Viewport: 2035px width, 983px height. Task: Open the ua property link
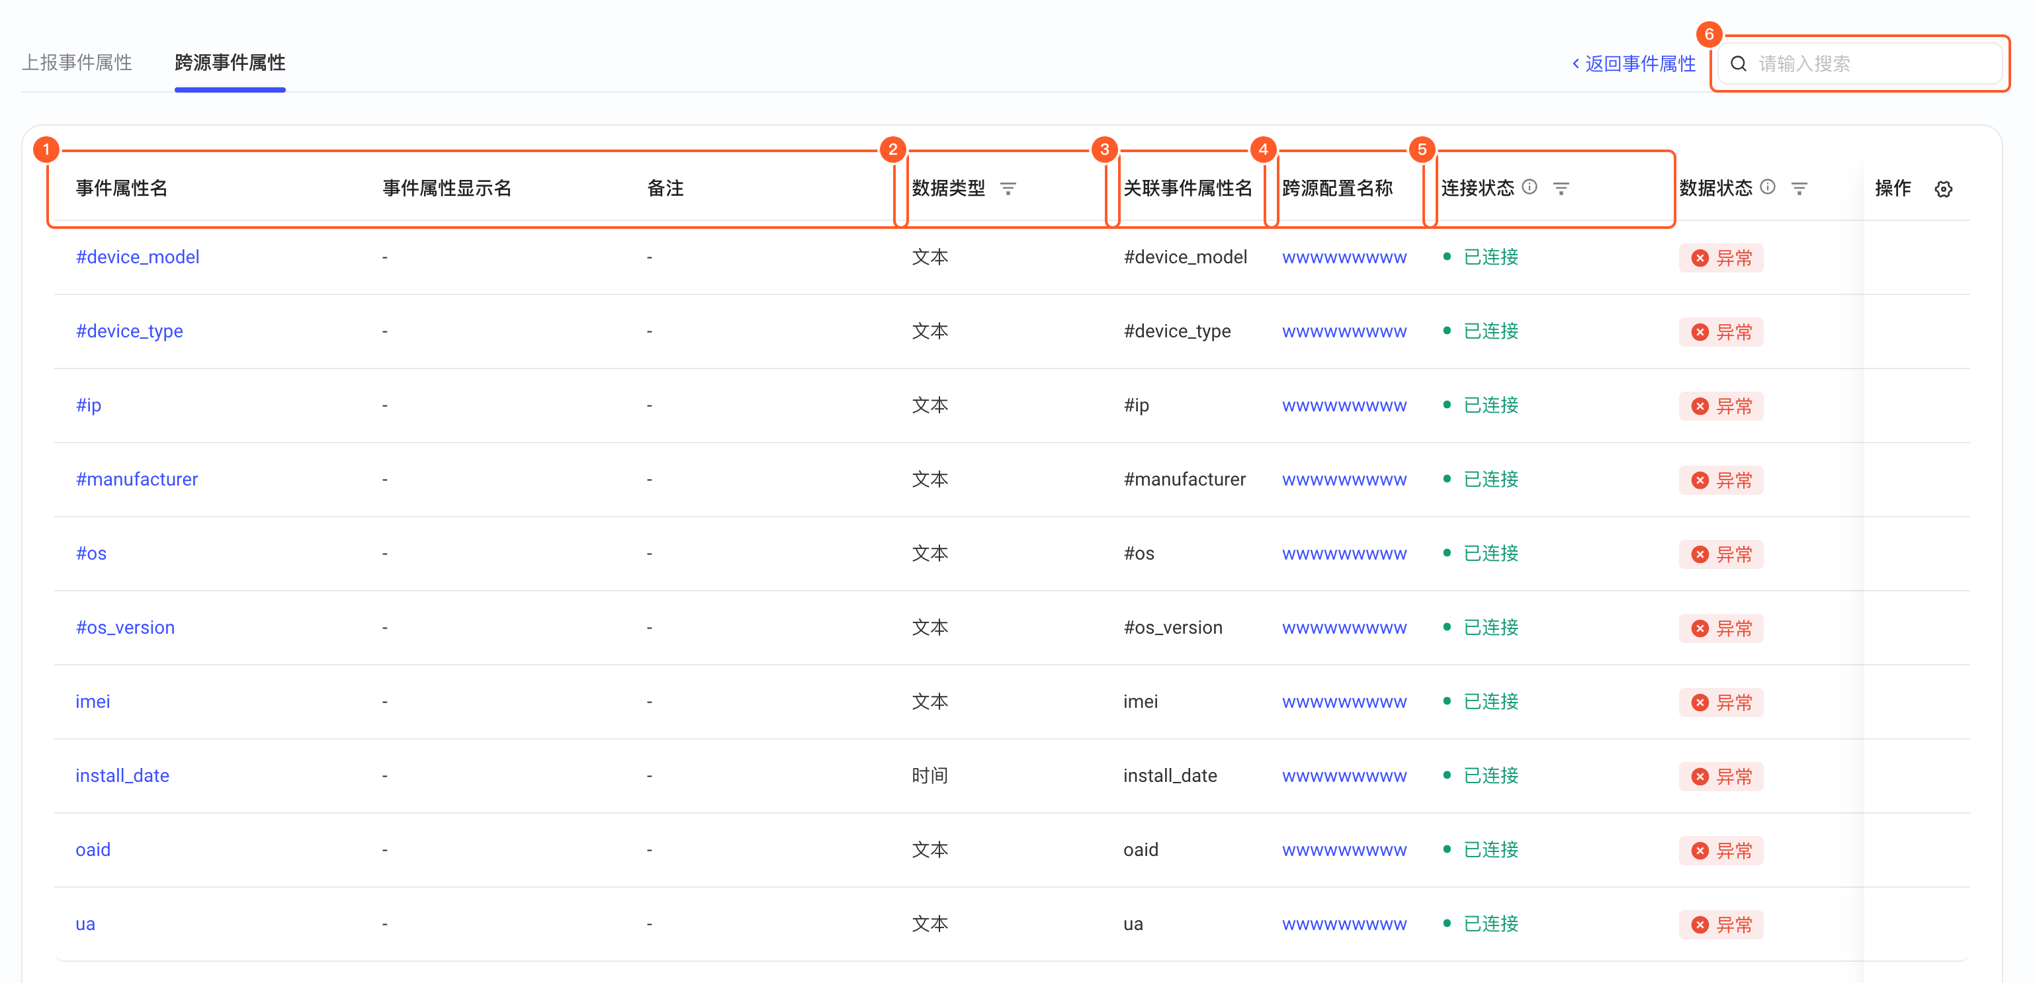85,923
